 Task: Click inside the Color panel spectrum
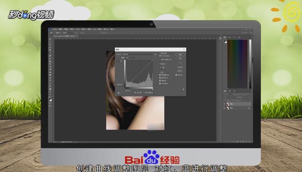point(237,64)
